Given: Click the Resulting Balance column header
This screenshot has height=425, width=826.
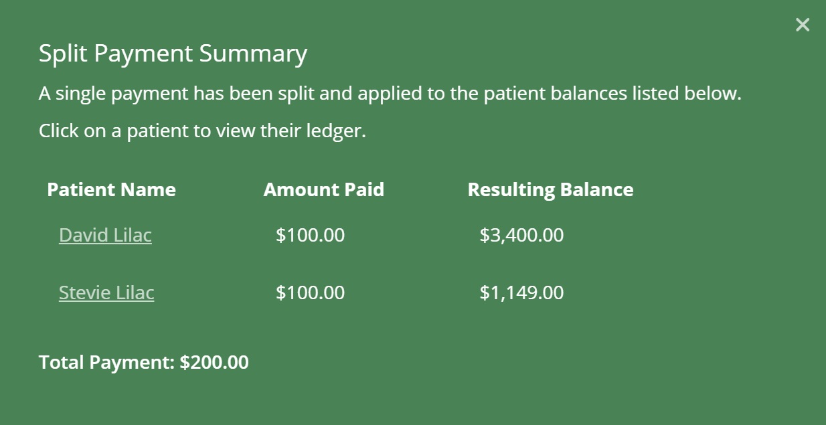Looking at the screenshot, I should pyautogui.click(x=550, y=189).
